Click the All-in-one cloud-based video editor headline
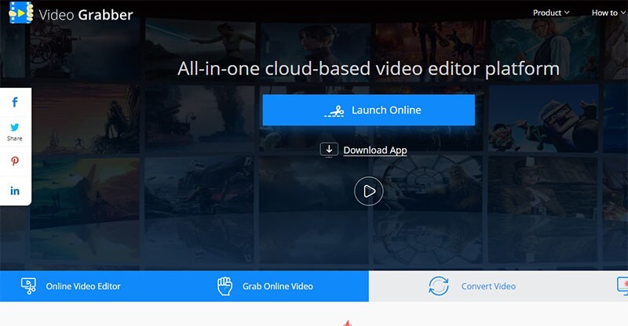Screen dimensions: 628x326 368,68
